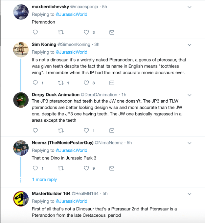The image size is (205, 223).
Task: Click Derpy Duck Animation's duck avatar
Action: coord(20,99)
